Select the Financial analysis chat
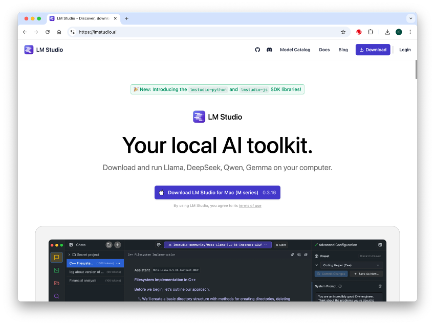This screenshot has width=435, height=325. click(x=95, y=281)
